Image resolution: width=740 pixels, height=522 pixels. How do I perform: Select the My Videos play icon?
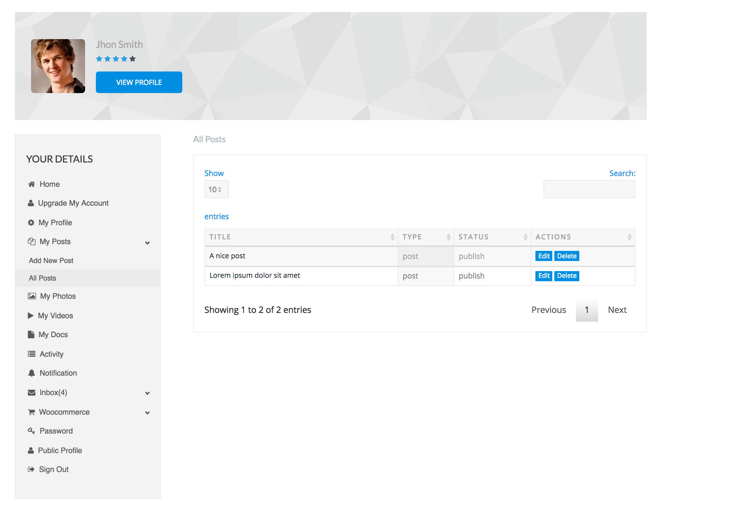(x=31, y=315)
